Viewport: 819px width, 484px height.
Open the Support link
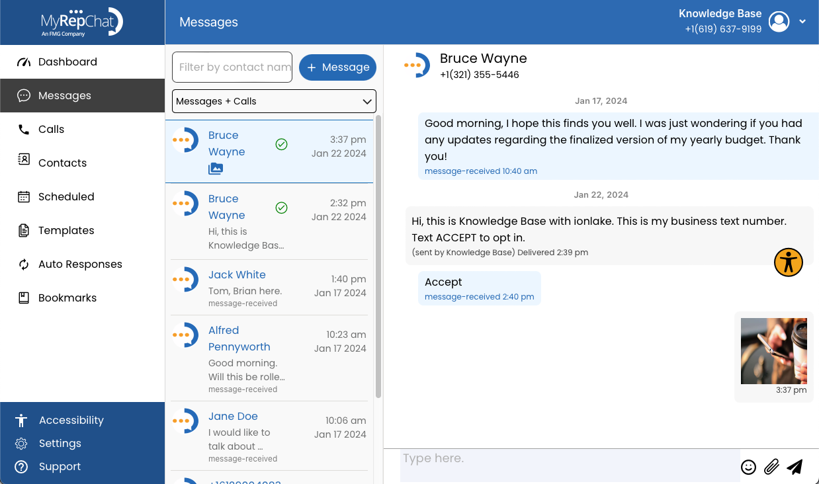point(60,467)
